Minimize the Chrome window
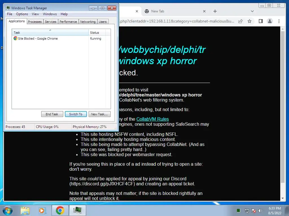The height and width of the screenshot is (216, 289). pos(262,6)
